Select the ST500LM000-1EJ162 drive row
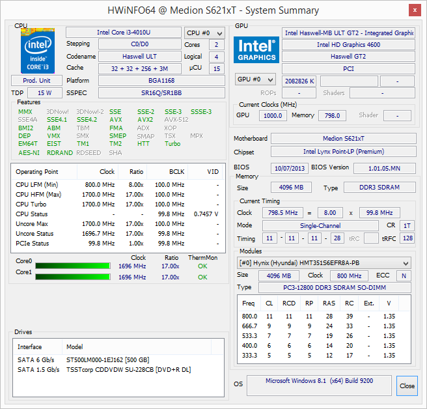427x409 pixels. (118, 360)
